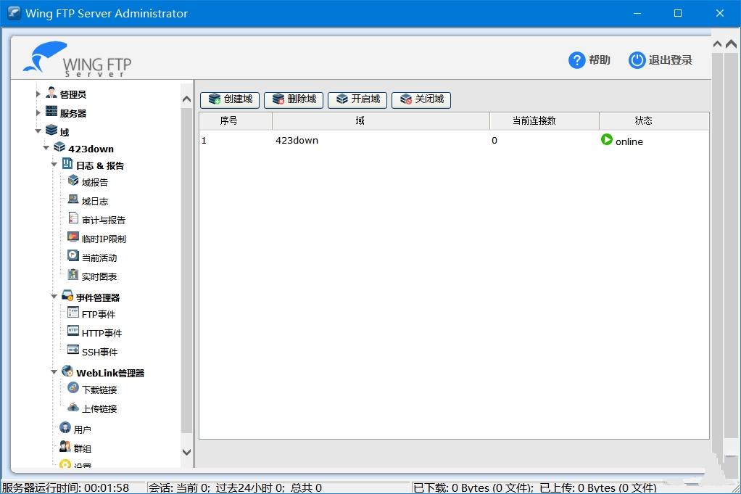
Task: Select 群组 to manage groups
Action: pyautogui.click(x=83, y=448)
